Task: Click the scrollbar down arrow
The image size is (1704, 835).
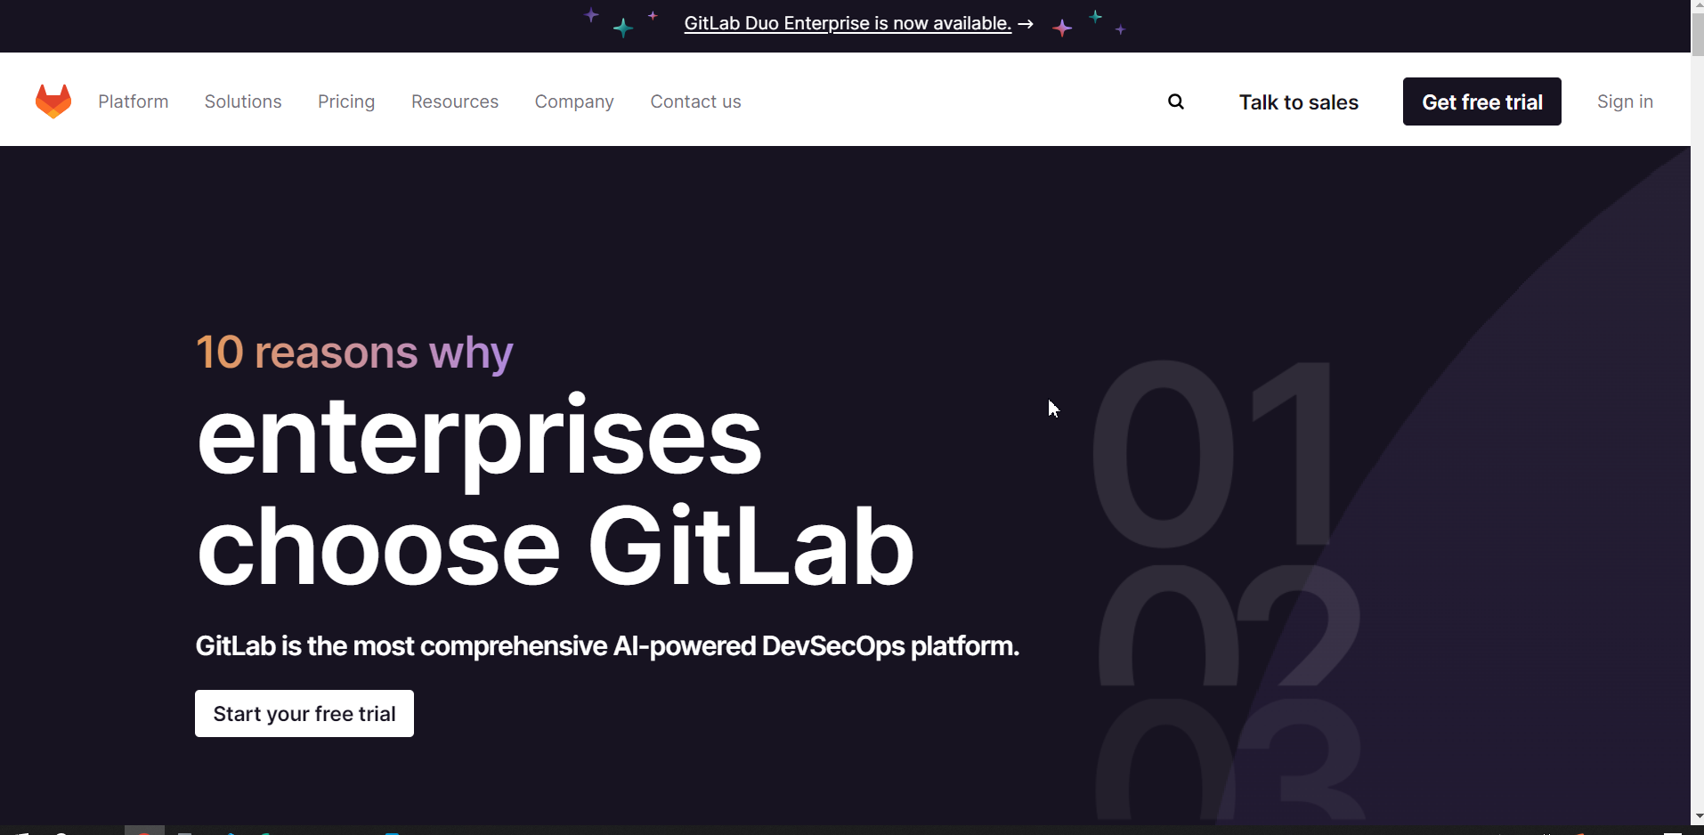Action: [x=1698, y=815]
